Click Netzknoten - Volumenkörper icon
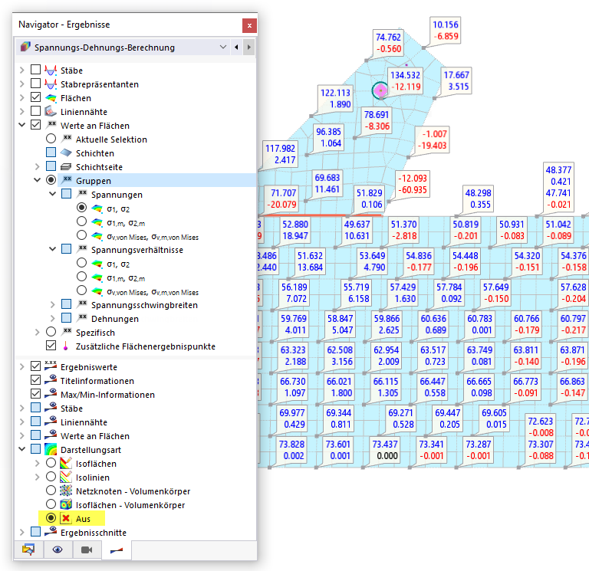Screen dimensions: 589x571 66,491
